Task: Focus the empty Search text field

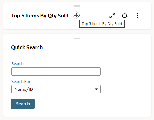Action: [56, 71]
